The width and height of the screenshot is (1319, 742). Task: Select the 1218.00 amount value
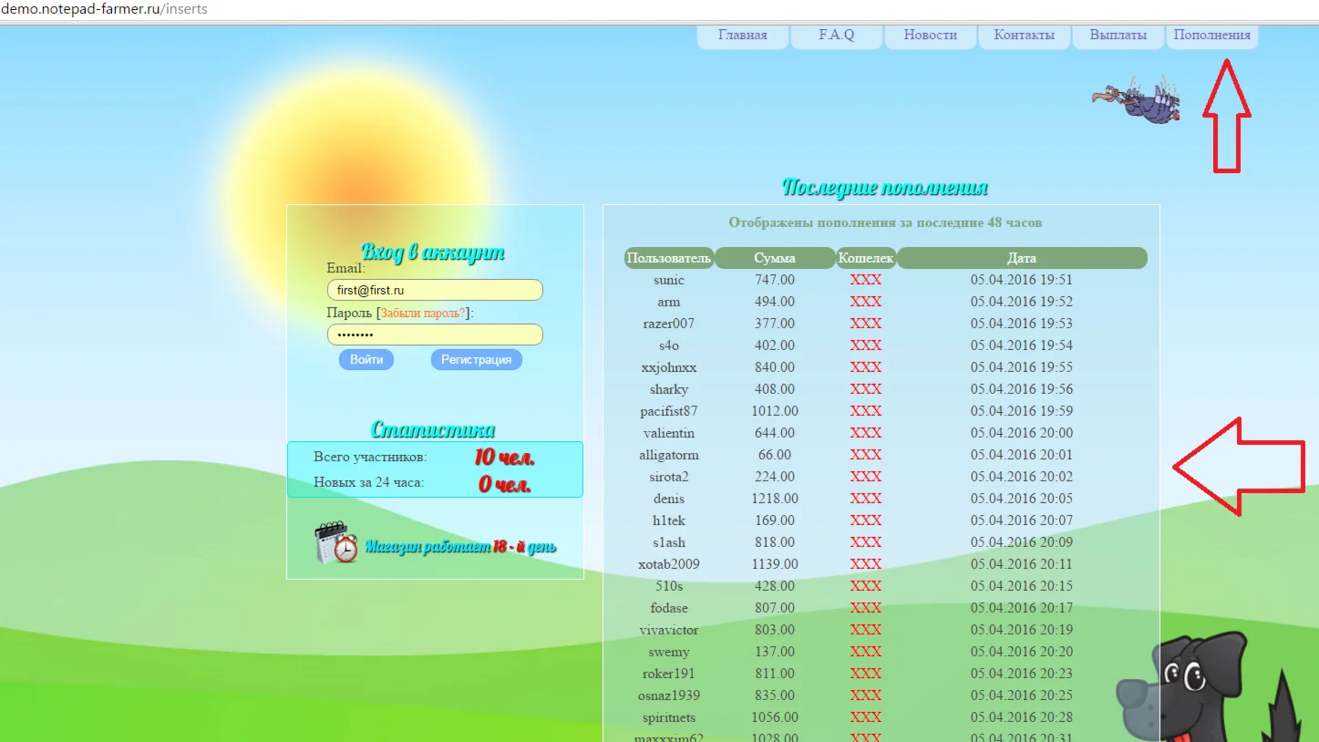coord(775,499)
